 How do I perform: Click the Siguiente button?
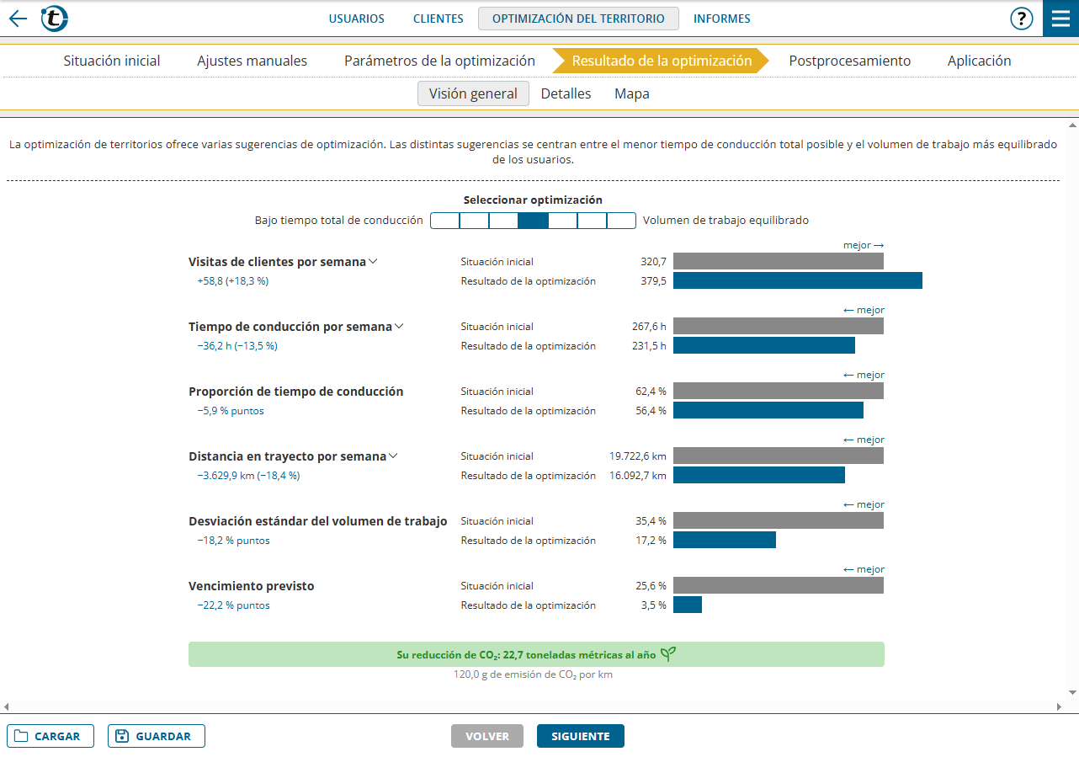[580, 736]
